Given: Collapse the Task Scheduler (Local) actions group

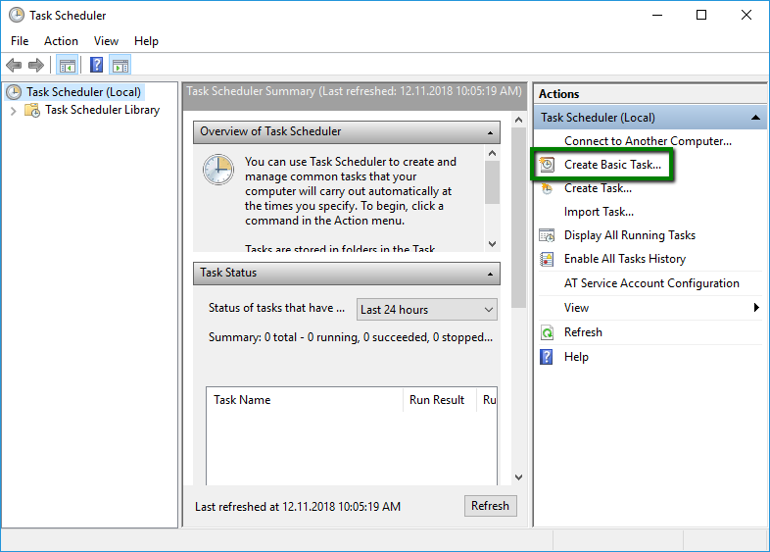Looking at the screenshot, I should click(755, 118).
